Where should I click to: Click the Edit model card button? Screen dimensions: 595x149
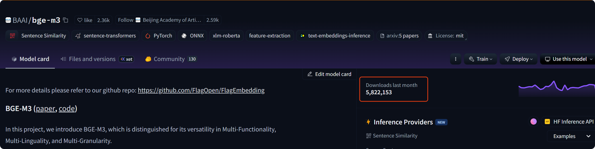click(x=329, y=74)
